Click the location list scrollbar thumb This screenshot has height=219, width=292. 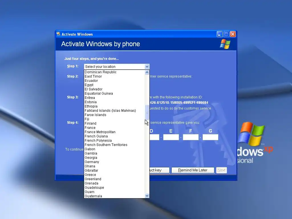(147, 112)
